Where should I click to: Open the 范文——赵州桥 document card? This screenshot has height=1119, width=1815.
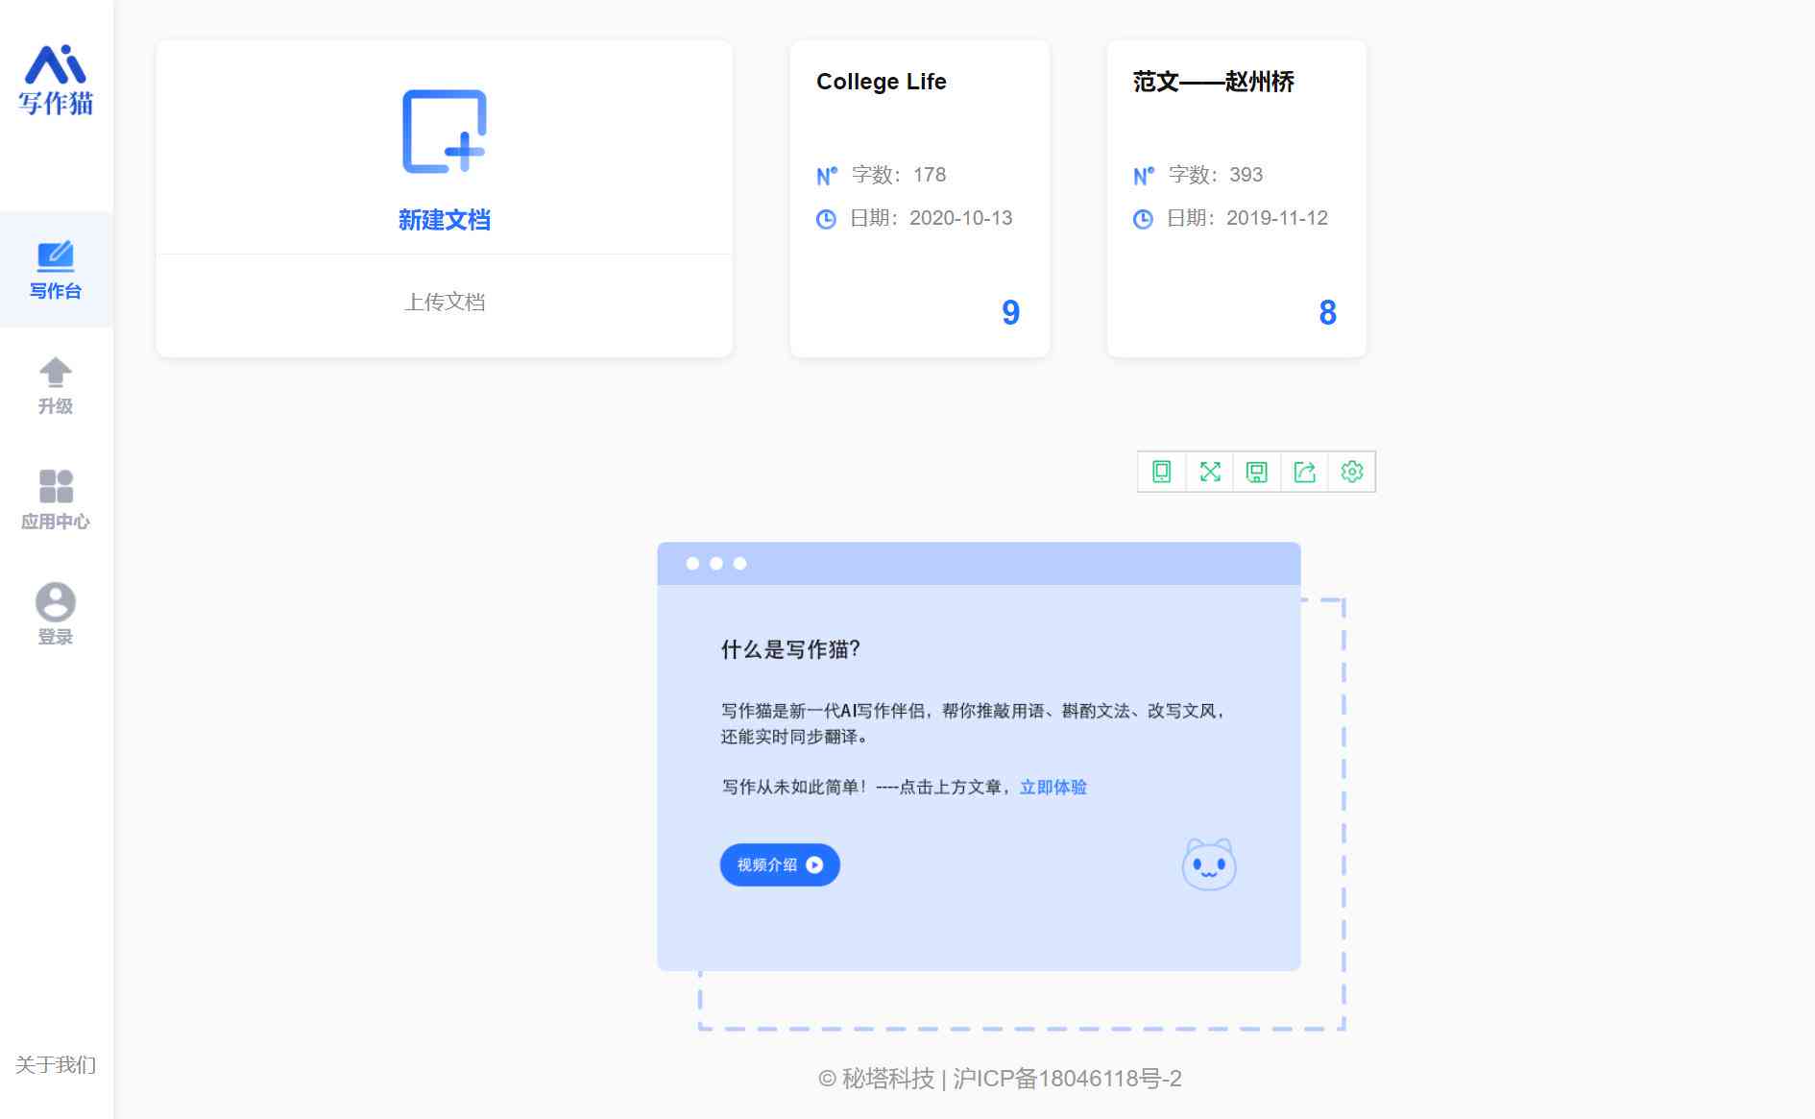point(1237,199)
